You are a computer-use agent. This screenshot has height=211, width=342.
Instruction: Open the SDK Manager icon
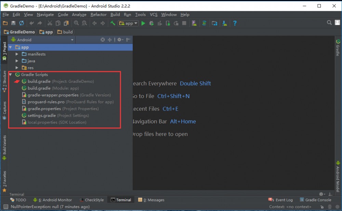pos(225,23)
